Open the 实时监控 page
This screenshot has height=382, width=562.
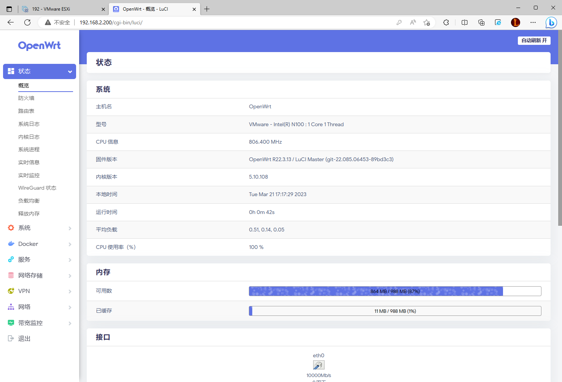coord(29,175)
